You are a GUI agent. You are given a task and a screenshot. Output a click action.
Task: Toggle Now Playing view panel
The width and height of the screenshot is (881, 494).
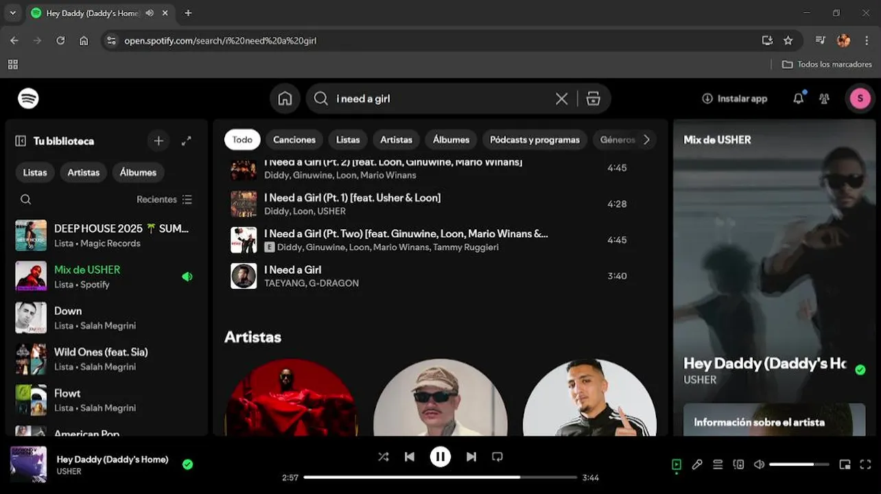pos(676,464)
